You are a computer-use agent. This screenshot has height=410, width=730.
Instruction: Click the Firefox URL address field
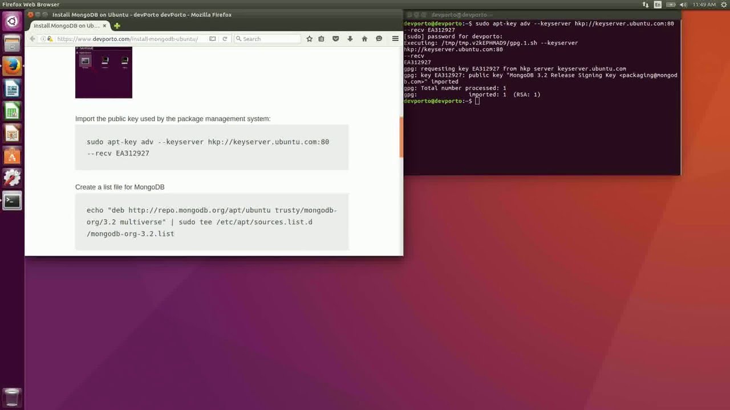click(x=131, y=39)
